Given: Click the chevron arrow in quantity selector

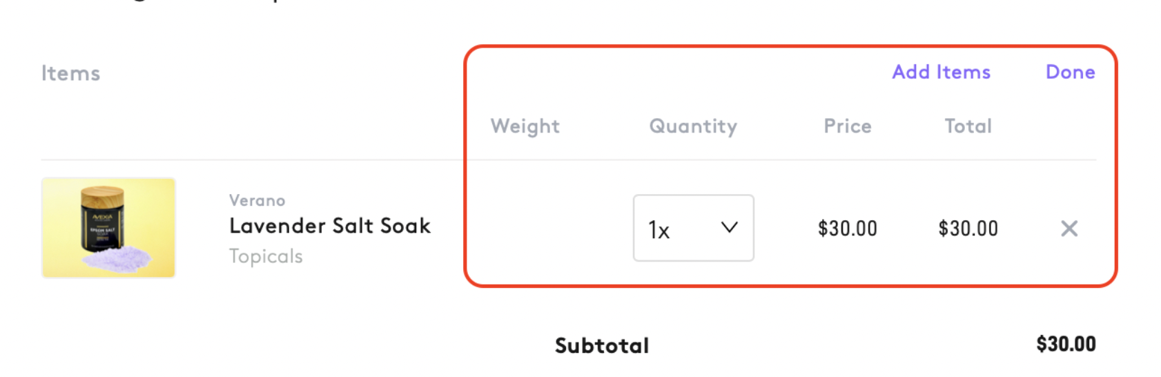Looking at the screenshot, I should [x=729, y=228].
